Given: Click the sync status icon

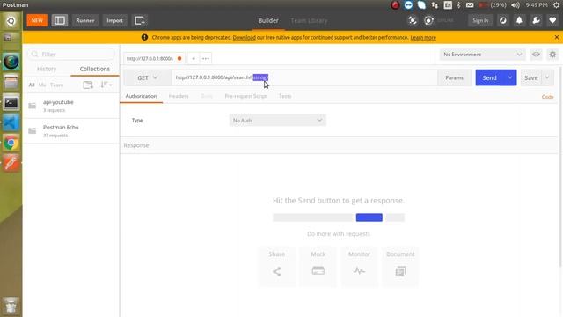Looking at the screenshot, I should tap(428, 20).
